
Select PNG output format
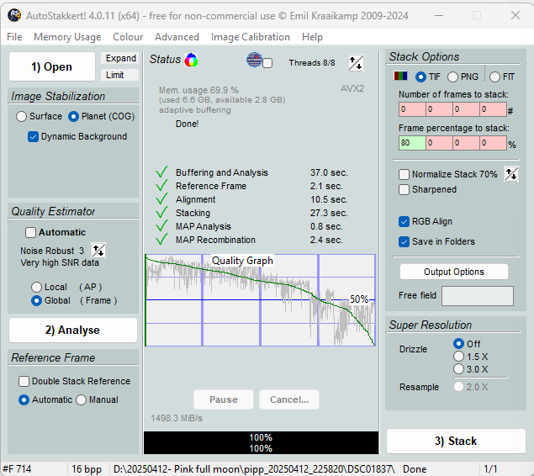tap(453, 77)
